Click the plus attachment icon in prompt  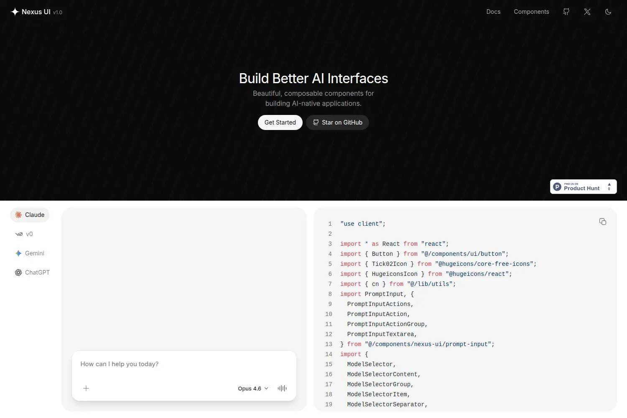coord(86,388)
